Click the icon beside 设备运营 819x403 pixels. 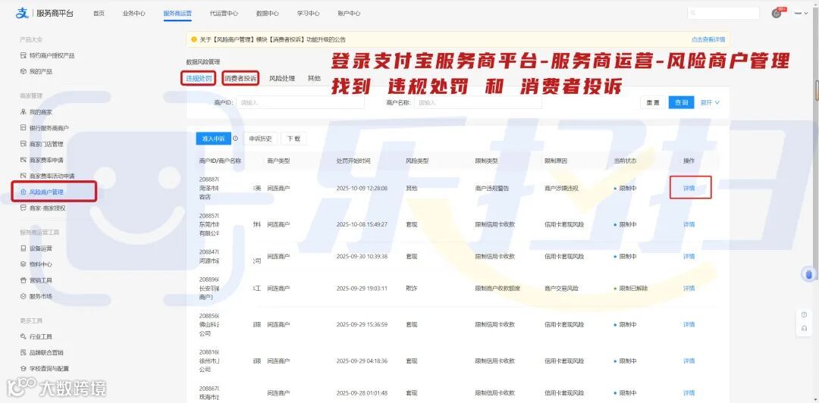point(23,248)
